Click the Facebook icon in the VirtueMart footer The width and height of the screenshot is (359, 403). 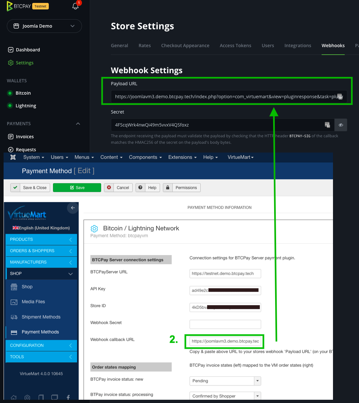(68, 397)
